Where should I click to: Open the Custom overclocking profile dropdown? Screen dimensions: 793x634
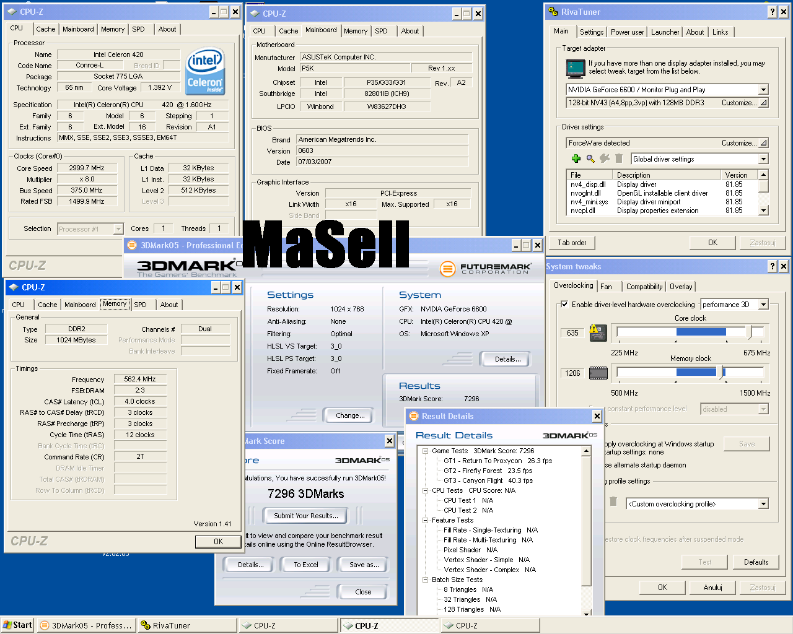(x=763, y=504)
